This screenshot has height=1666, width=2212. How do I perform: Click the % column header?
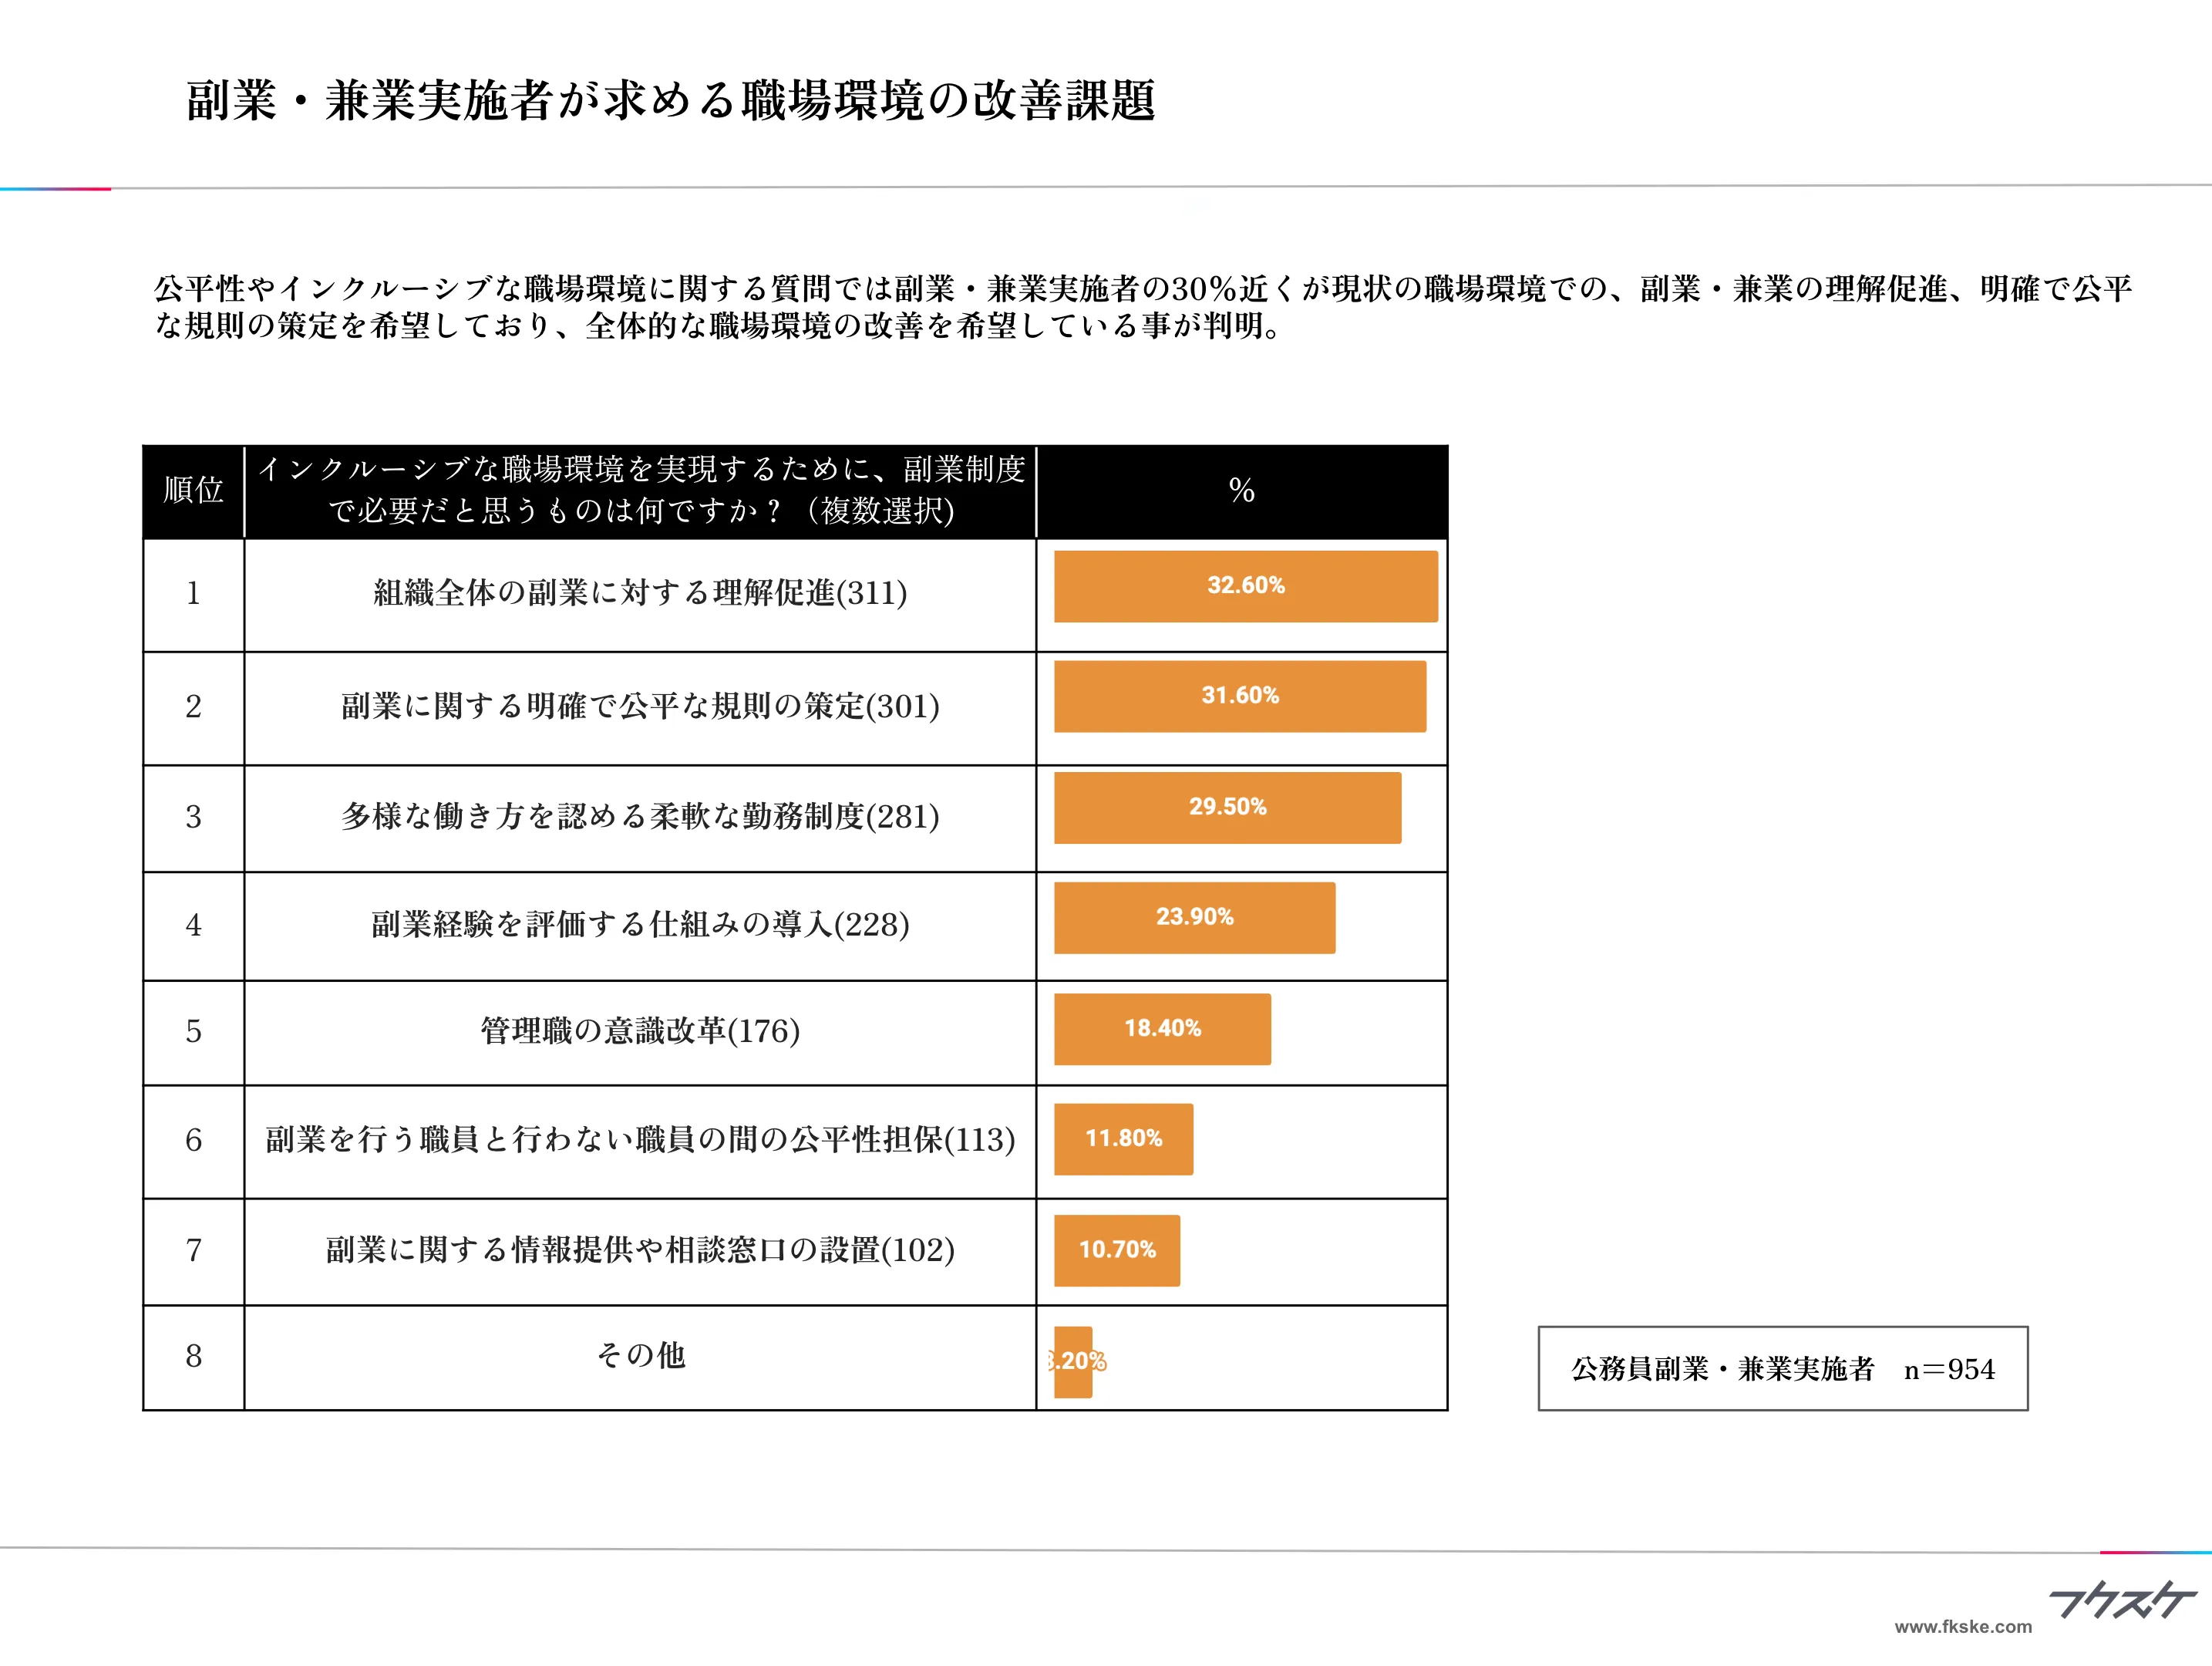click(x=1243, y=491)
